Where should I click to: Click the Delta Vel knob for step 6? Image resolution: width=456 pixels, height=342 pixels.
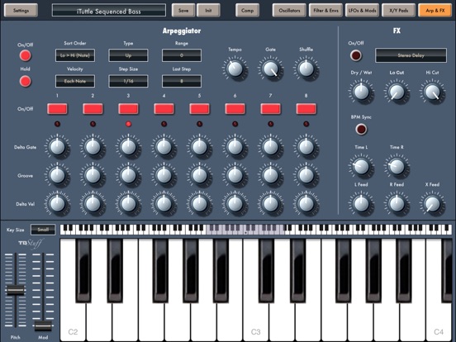point(235,204)
